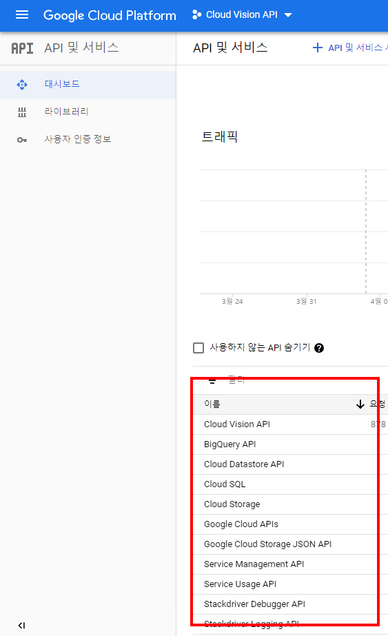The width and height of the screenshot is (388, 636).
Task: Click the project hexagon icon beside Cloud Vision API
Action: click(197, 15)
